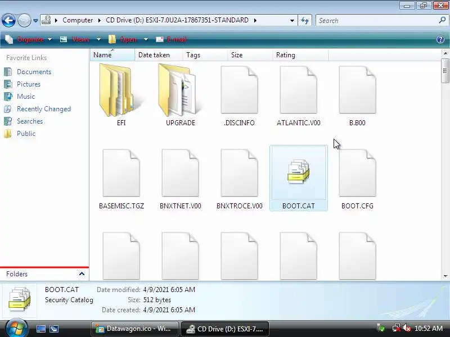
Task: Sort by the Rating column header
Action: [300, 54]
